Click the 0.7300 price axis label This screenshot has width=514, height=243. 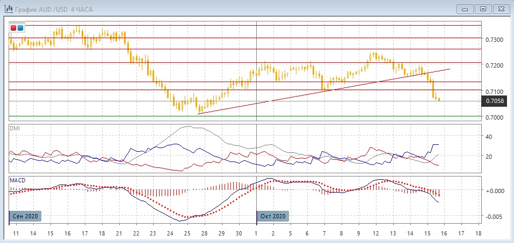[x=494, y=40]
